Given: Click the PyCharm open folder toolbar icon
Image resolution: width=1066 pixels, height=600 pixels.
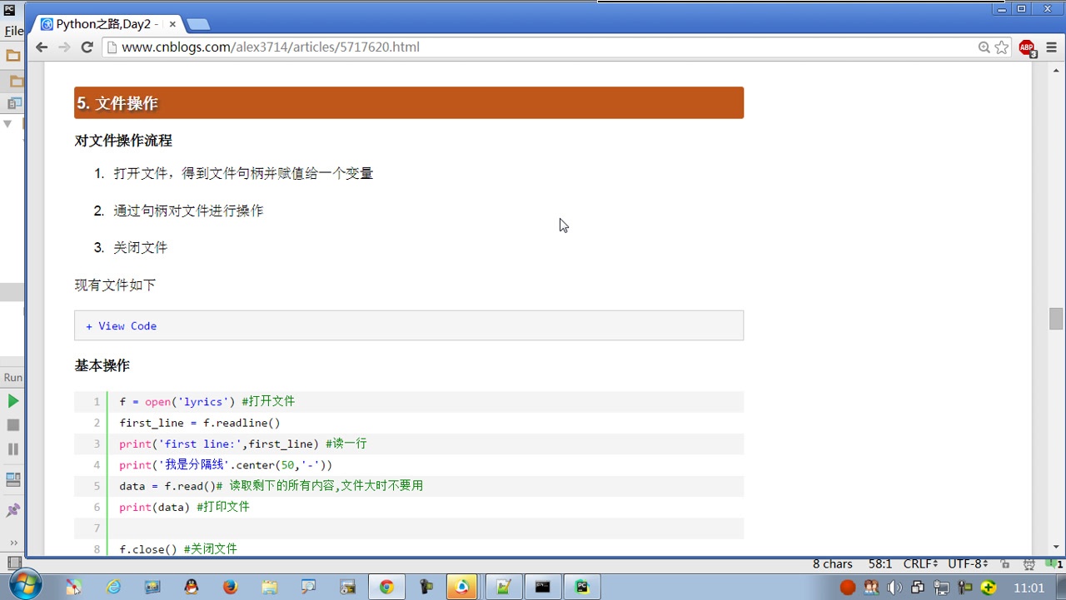Looking at the screenshot, I should pyautogui.click(x=12, y=56).
